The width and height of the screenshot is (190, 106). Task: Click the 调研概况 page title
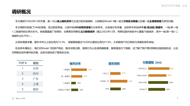tap(21, 12)
